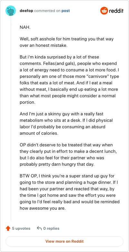This screenshot has width=129, height=252.
Task: Click the paragraph starting "OP didn't deserve"
Action: [x=66, y=155]
